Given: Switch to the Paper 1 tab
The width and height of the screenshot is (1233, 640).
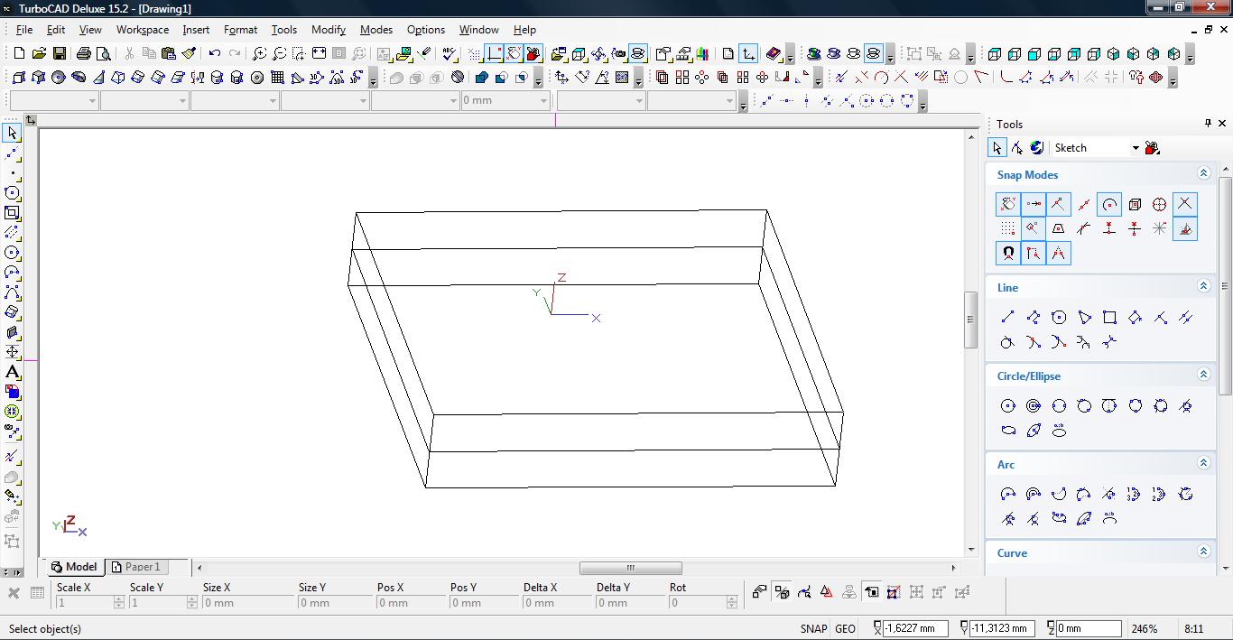Looking at the screenshot, I should click(x=135, y=567).
